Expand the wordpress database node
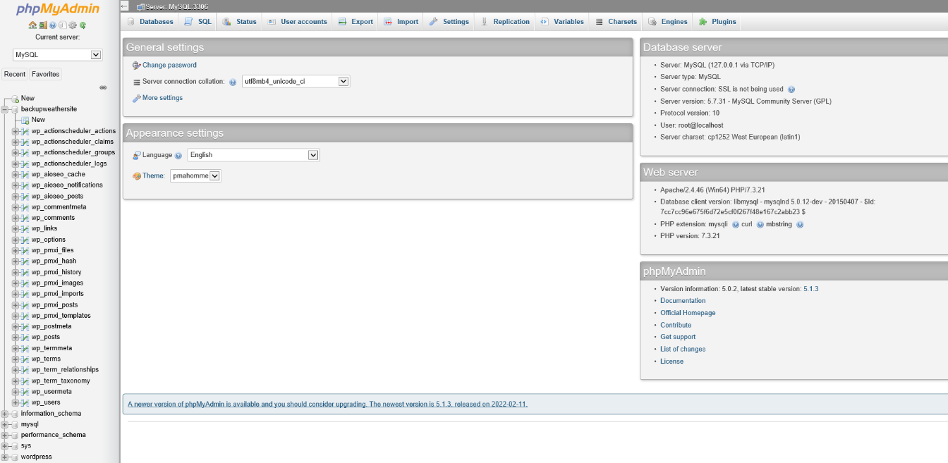 pyautogui.click(x=5, y=457)
